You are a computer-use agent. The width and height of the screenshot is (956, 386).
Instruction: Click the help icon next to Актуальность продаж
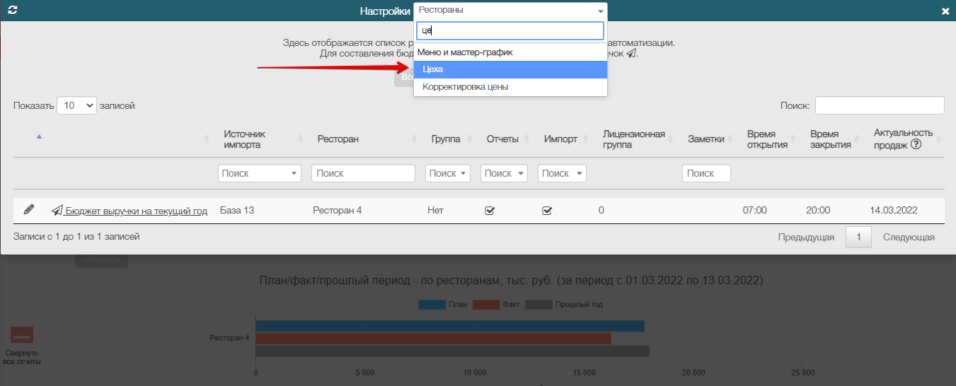coord(916,144)
